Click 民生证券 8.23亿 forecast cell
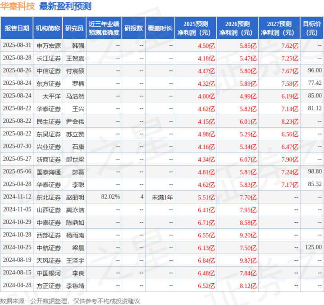 (290, 121)
